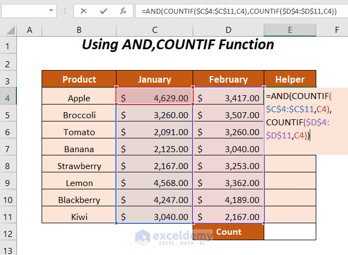This screenshot has height=255, width=348.
Task: Select January value 3,260.00 for Broccoli
Action: pyautogui.click(x=154, y=115)
